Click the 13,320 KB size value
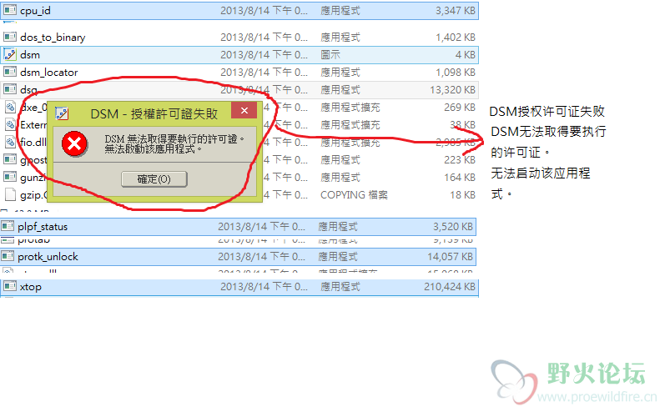The height and width of the screenshot is (412, 665). point(452,89)
